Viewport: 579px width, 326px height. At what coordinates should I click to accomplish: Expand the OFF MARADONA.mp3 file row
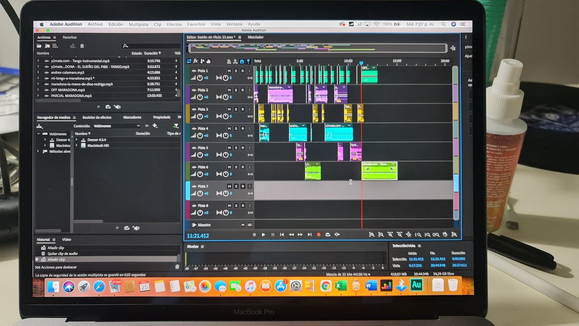tap(39, 90)
